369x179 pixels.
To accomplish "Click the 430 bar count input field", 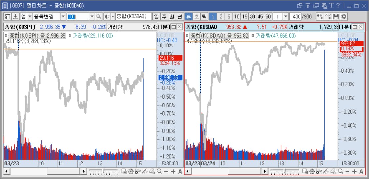I will click(296, 16).
